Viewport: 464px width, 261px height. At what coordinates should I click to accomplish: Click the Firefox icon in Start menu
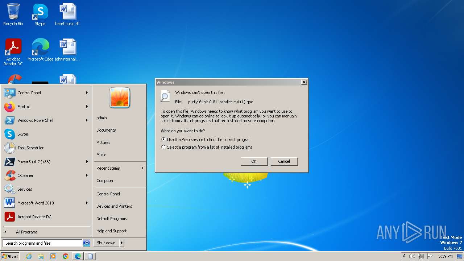pos(9,107)
